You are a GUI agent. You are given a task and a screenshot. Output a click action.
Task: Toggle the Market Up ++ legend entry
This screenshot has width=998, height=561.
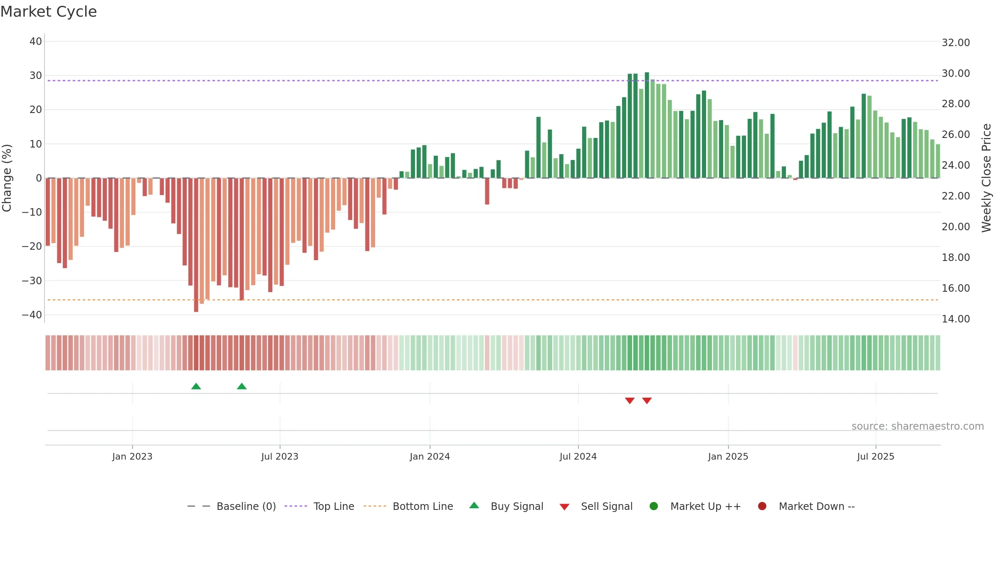coord(695,506)
